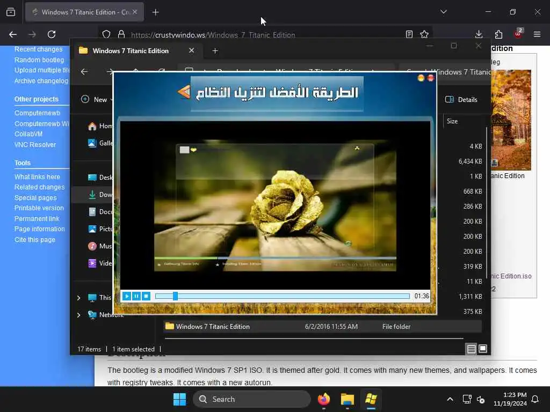Open a new Firefox tab
This screenshot has height=412, width=550.
coord(155,12)
